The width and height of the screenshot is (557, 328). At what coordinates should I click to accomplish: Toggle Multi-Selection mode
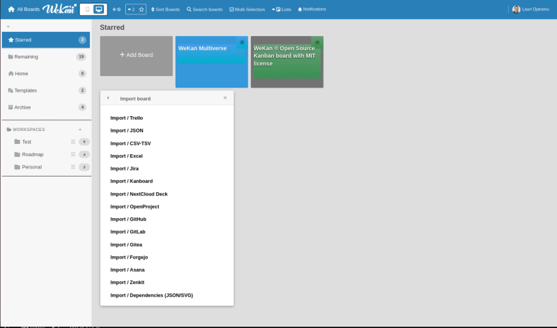pyautogui.click(x=247, y=10)
